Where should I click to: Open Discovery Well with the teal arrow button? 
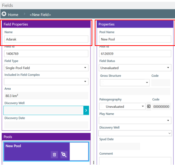coord(86,110)
